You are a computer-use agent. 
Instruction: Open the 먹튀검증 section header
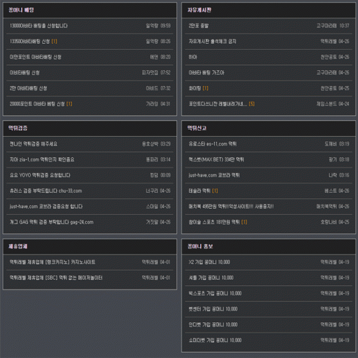pos(18,128)
